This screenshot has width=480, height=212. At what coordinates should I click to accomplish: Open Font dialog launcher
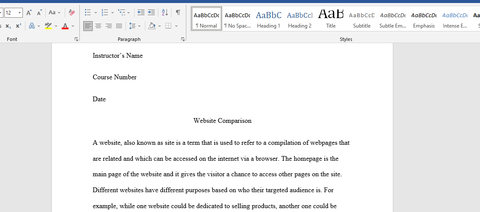[76, 39]
